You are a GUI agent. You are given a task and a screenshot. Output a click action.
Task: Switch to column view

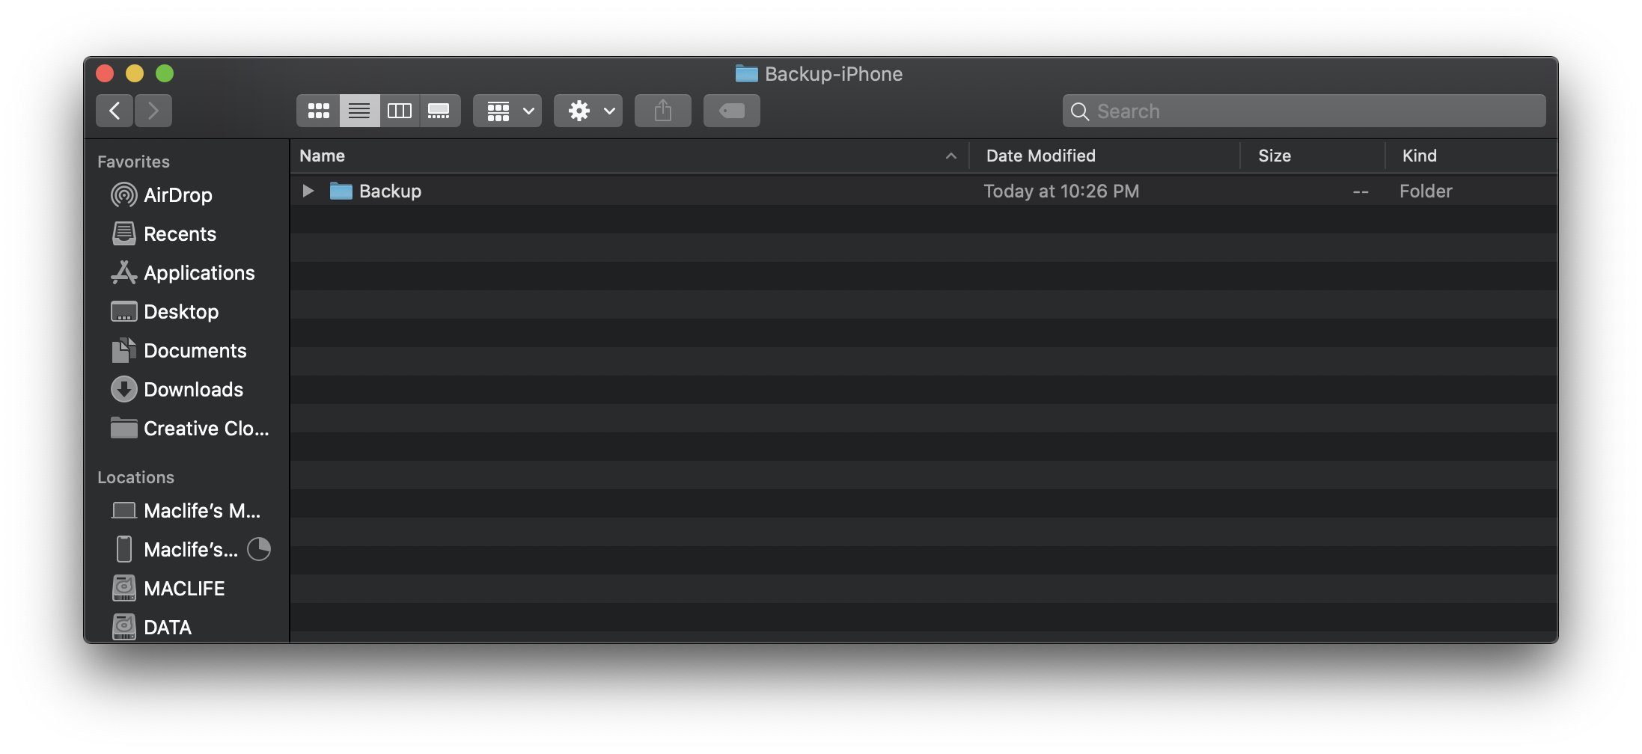click(399, 110)
